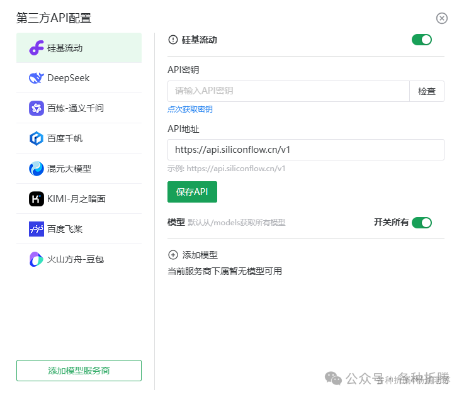The image size is (464, 397).
Task: Switch to KIMI-月之暗面 provider label
Action: pos(76,199)
